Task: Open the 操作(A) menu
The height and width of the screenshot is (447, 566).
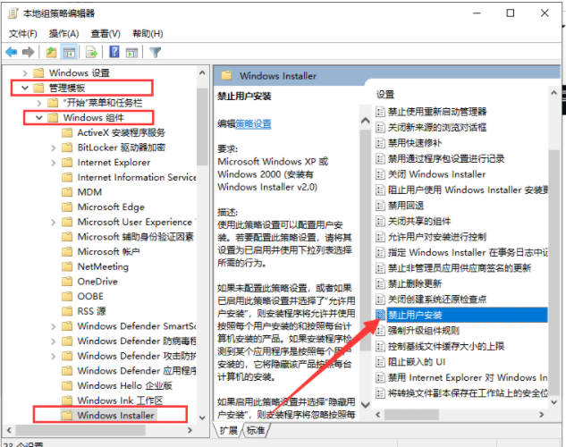Action: tap(63, 34)
